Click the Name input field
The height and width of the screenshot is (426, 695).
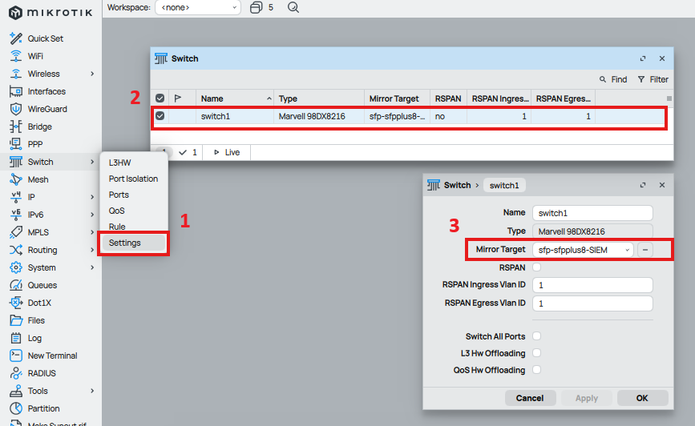click(x=592, y=213)
